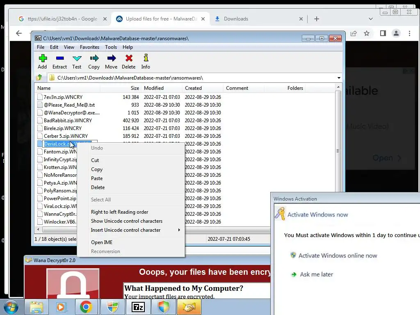The height and width of the screenshot is (315, 420).
Task: Open the Favorites menu
Action: click(x=89, y=47)
